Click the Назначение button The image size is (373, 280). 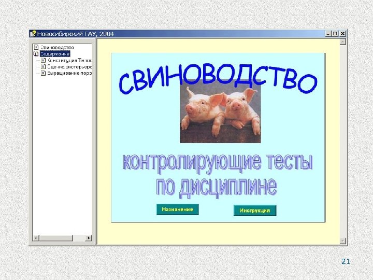[x=178, y=209]
